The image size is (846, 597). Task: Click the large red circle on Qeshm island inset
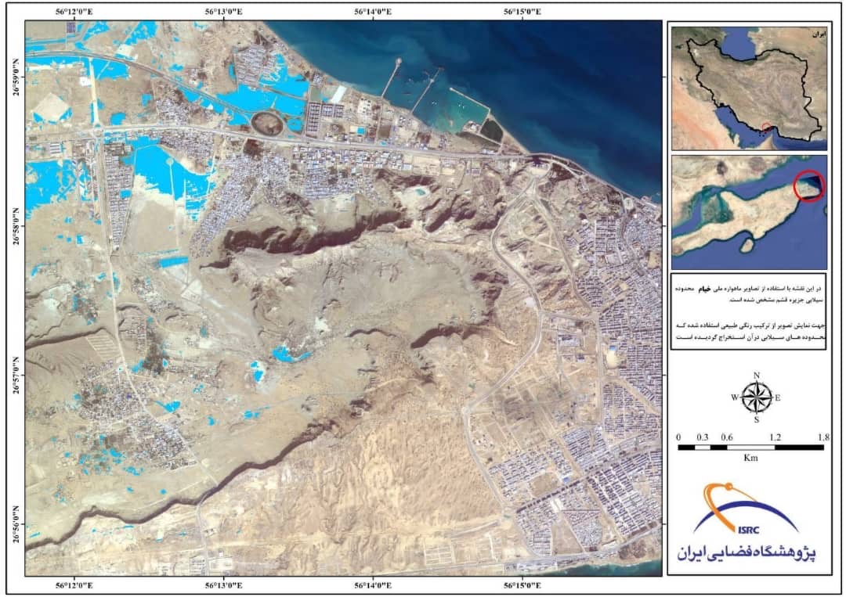click(x=809, y=185)
